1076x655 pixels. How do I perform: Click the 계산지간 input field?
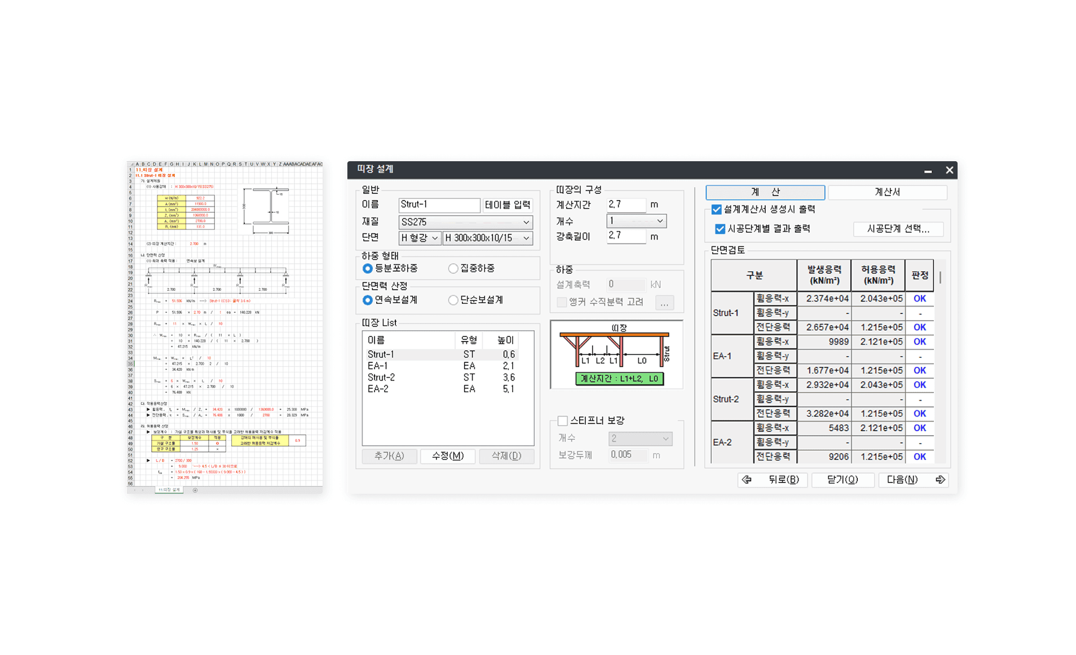click(x=626, y=205)
